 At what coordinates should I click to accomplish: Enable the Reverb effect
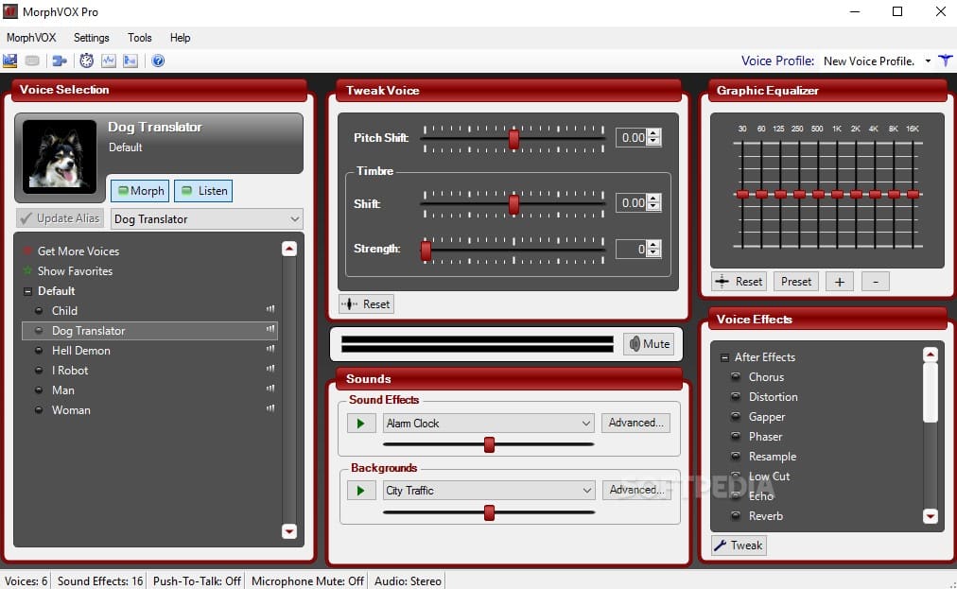tap(765, 516)
